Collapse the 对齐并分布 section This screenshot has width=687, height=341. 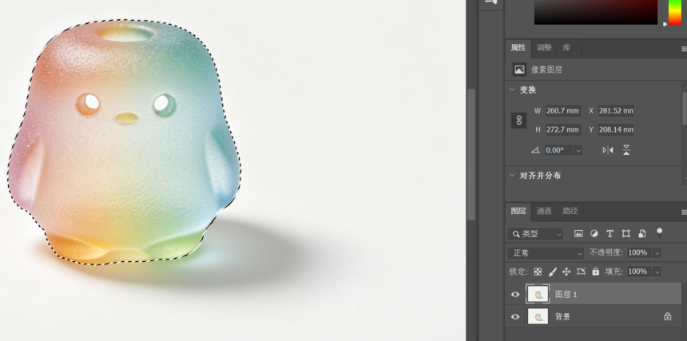tap(512, 175)
